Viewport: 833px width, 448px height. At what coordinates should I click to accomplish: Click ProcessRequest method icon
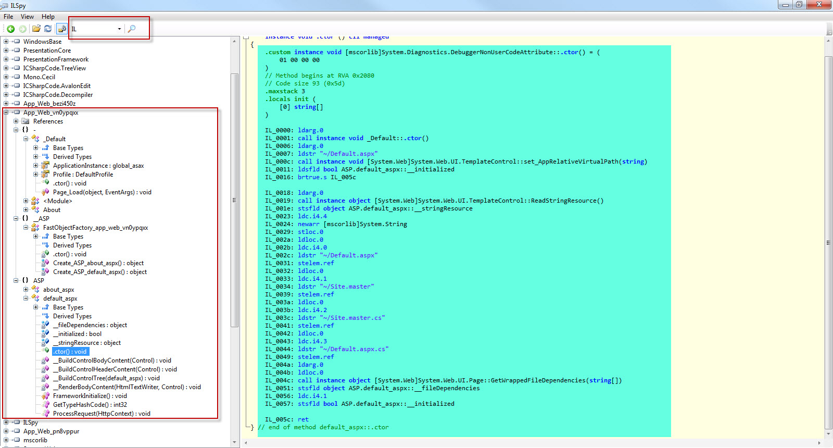[x=45, y=413]
